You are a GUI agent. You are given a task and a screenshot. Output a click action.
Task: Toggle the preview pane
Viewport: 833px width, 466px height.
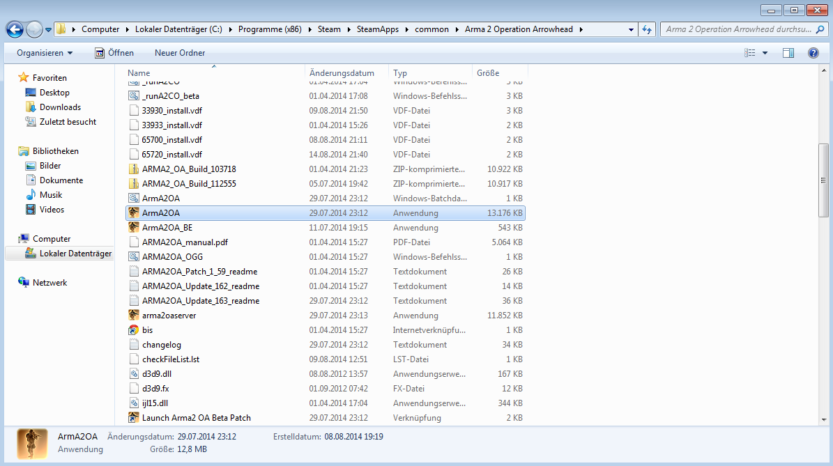click(788, 52)
